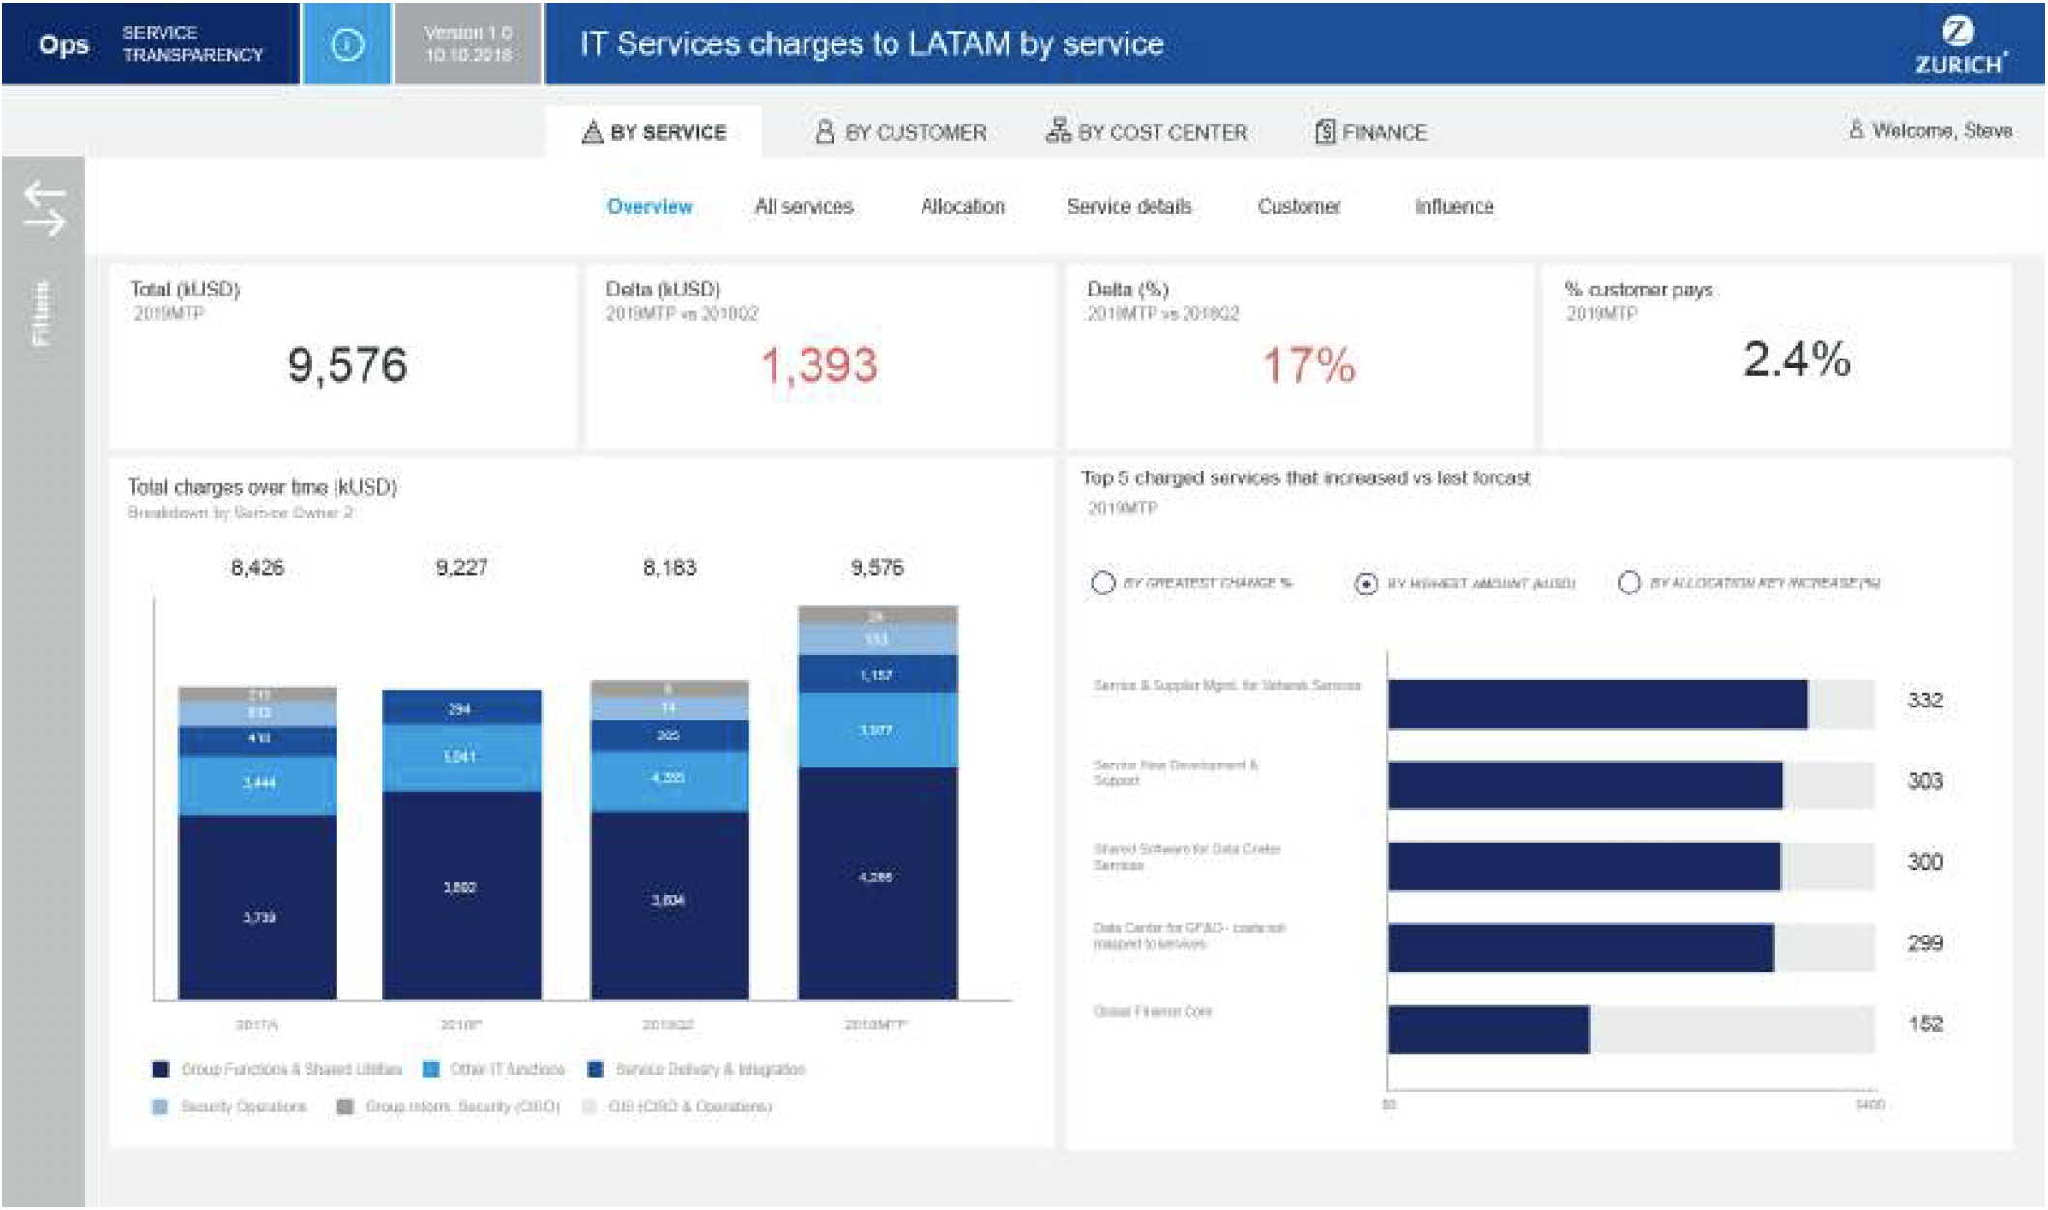Go to the Influence tab

click(x=1452, y=207)
